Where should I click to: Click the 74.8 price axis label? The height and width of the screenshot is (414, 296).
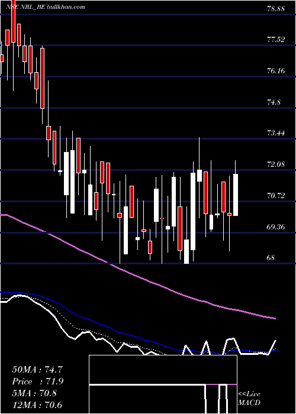pyautogui.click(x=274, y=102)
